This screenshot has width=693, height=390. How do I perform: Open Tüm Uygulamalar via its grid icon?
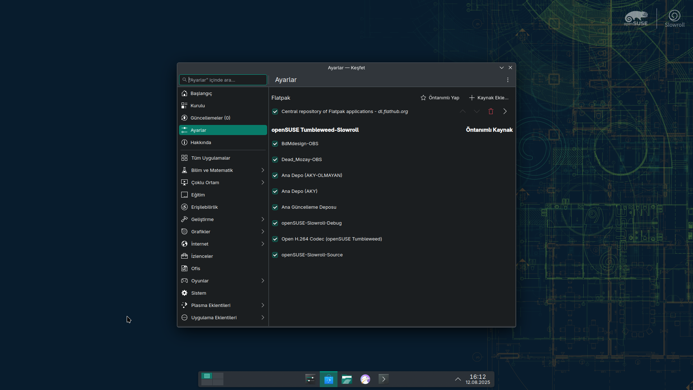pyautogui.click(x=184, y=158)
